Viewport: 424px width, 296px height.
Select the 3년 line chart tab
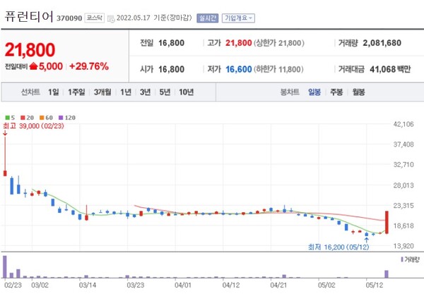145,92
